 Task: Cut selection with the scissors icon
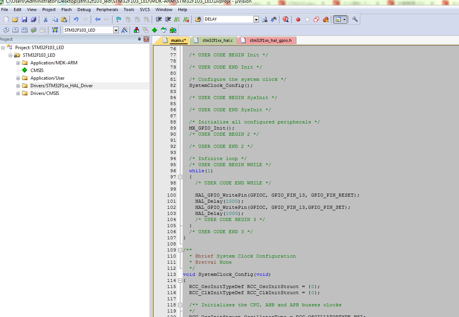(x=45, y=19)
